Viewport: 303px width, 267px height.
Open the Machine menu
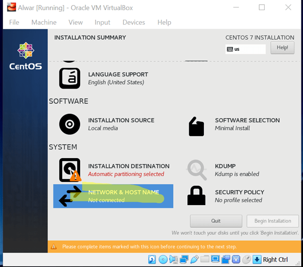click(x=44, y=22)
